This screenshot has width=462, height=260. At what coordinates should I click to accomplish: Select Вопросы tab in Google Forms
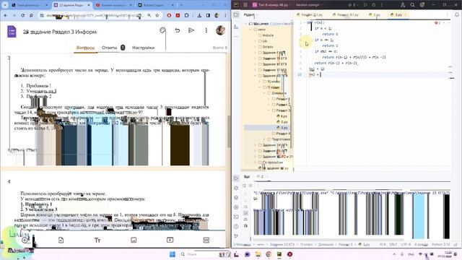coord(85,48)
